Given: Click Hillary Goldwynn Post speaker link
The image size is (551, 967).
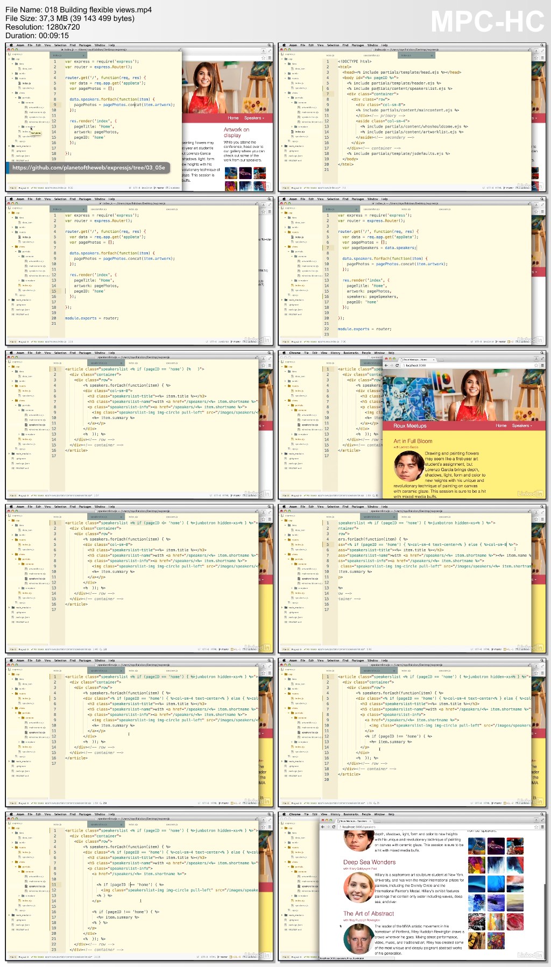Looking at the screenshot, I should (x=363, y=868).
